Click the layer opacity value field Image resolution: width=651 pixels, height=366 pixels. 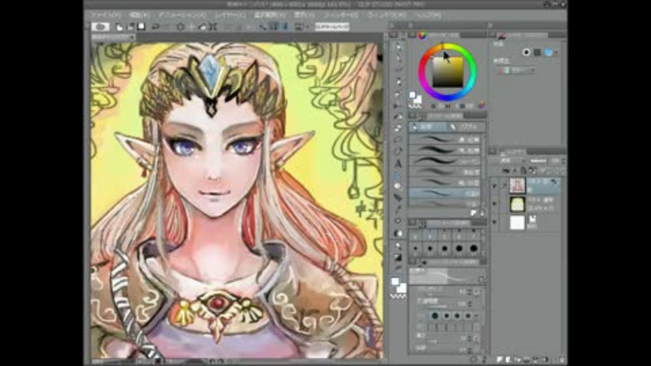(x=555, y=161)
